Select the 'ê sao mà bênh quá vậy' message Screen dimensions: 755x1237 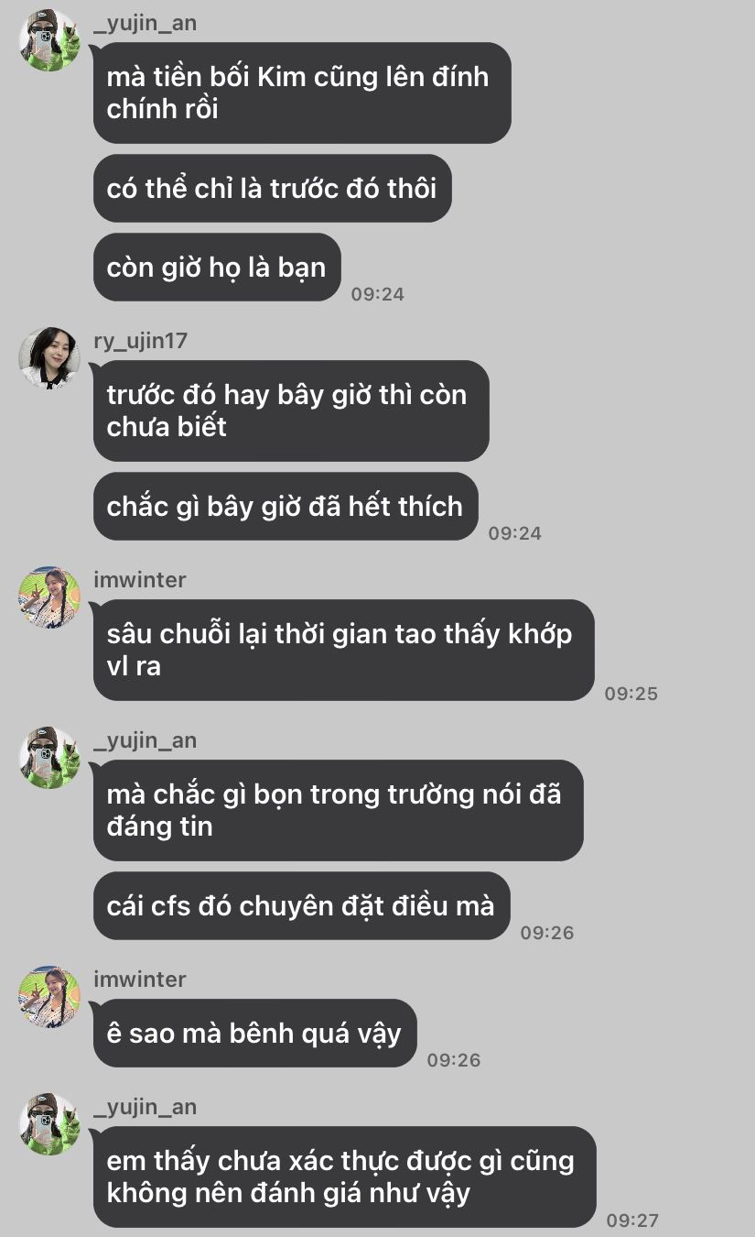click(x=254, y=1034)
